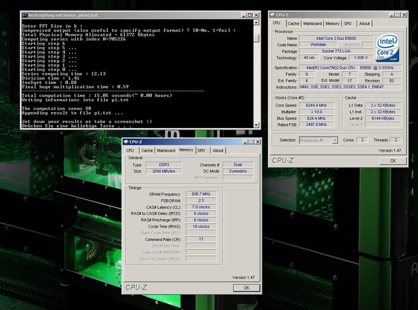Screen dimensions: 418x310
Task: Click the console scrollbar up arrow
Action: pos(256,22)
